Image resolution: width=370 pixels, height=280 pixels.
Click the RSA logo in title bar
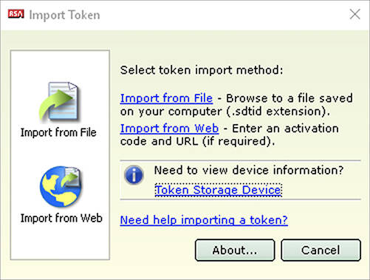[x=16, y=14]
